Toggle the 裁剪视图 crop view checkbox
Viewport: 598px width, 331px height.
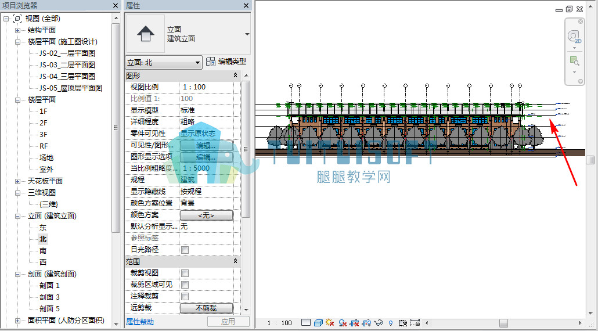[x=185, y=274]
